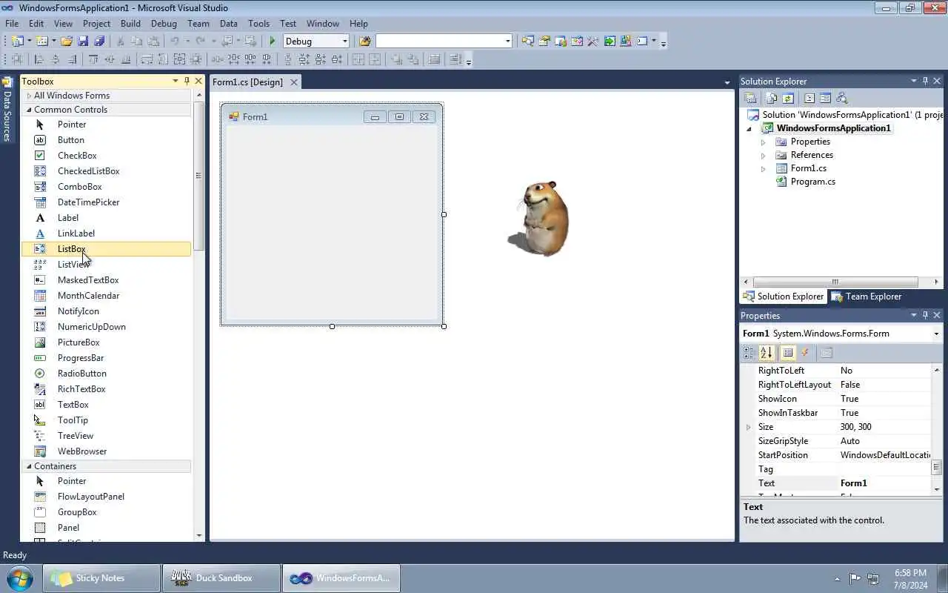
Task: Expand the References node
Action: pyautogui.click(x=763, y=155)
